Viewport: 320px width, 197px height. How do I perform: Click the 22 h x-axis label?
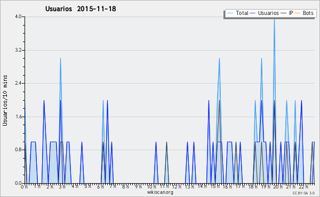click(x=303, y=186)
